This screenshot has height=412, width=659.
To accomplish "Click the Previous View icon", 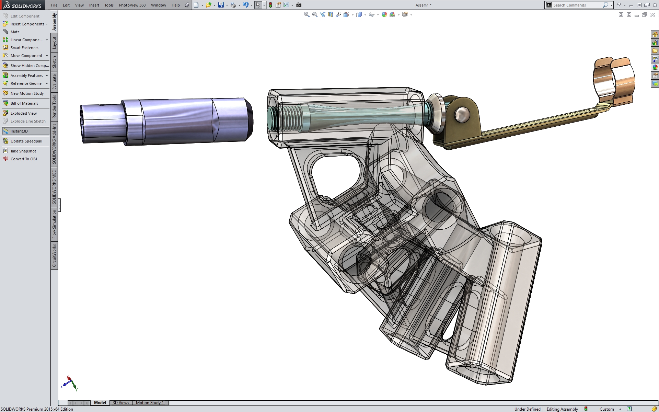I will pyautogui.click(x=322, y=14).
